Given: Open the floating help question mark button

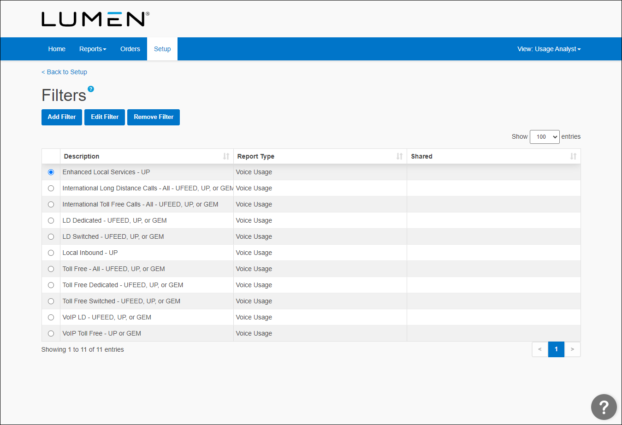Looking at the screenshot, I should click(604, 407).
